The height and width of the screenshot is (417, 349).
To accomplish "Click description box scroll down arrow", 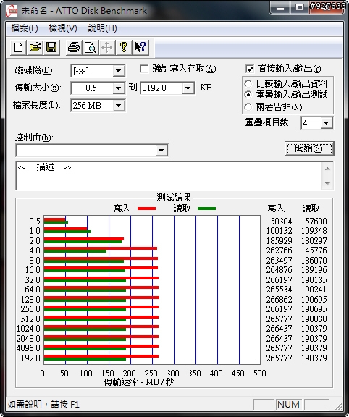I will point(328,183).
